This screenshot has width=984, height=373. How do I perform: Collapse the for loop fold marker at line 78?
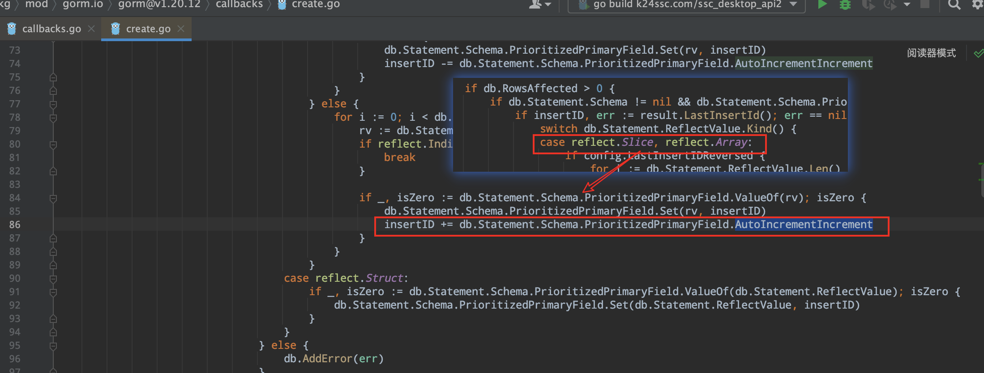[53, 118]
